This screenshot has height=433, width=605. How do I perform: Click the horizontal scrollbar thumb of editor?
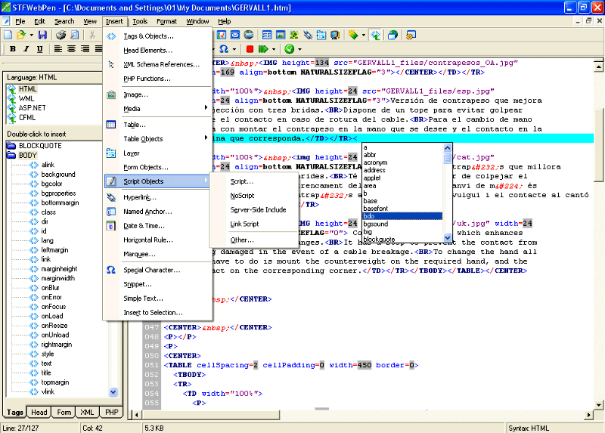211,415
